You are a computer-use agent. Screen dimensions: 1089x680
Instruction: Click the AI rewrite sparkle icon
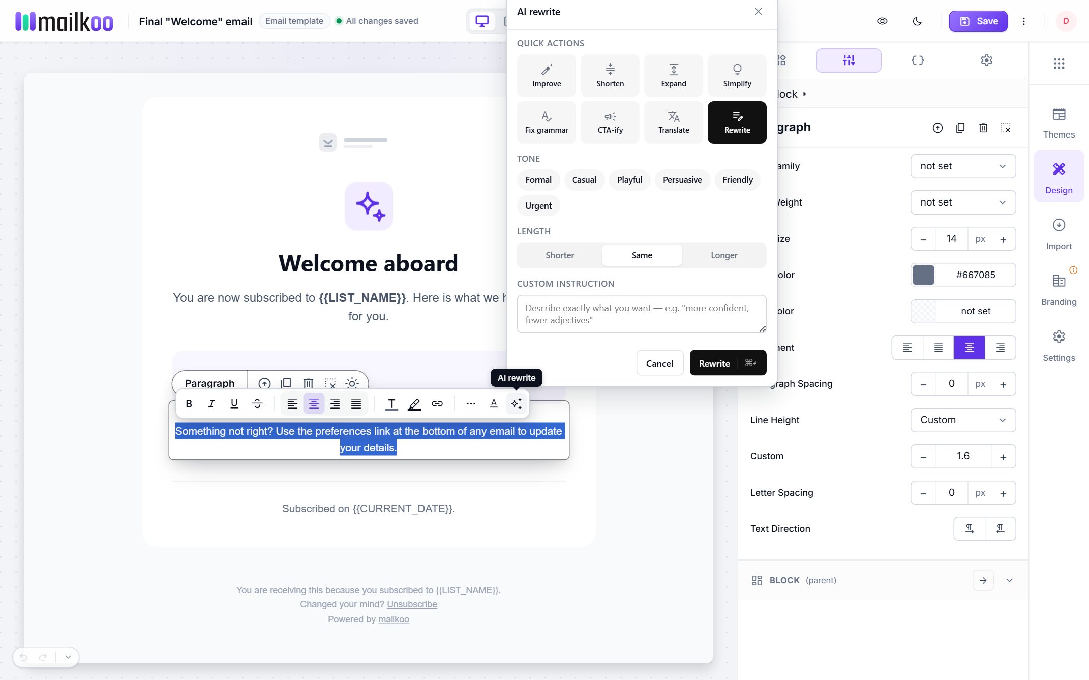click(517, 403)
